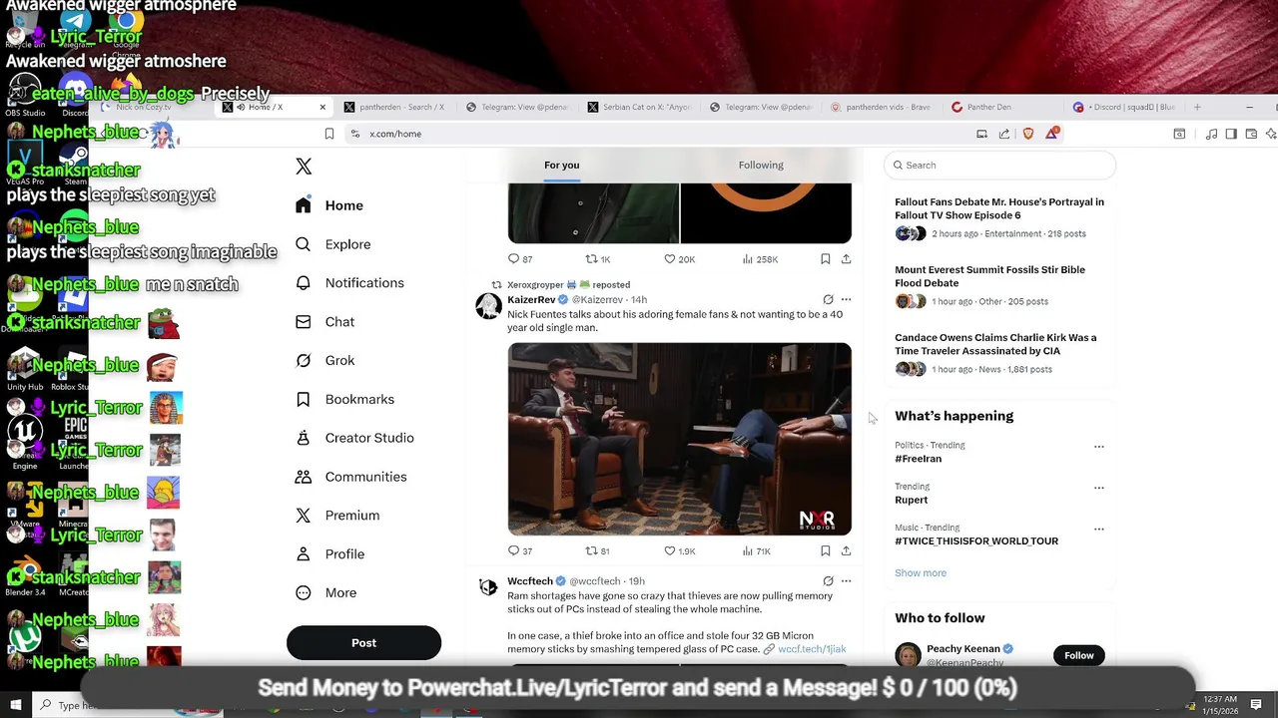This screenshot has height=718, width=1278.
Task: Open site settings icon before x.com/home
Action: coord(354,134)
